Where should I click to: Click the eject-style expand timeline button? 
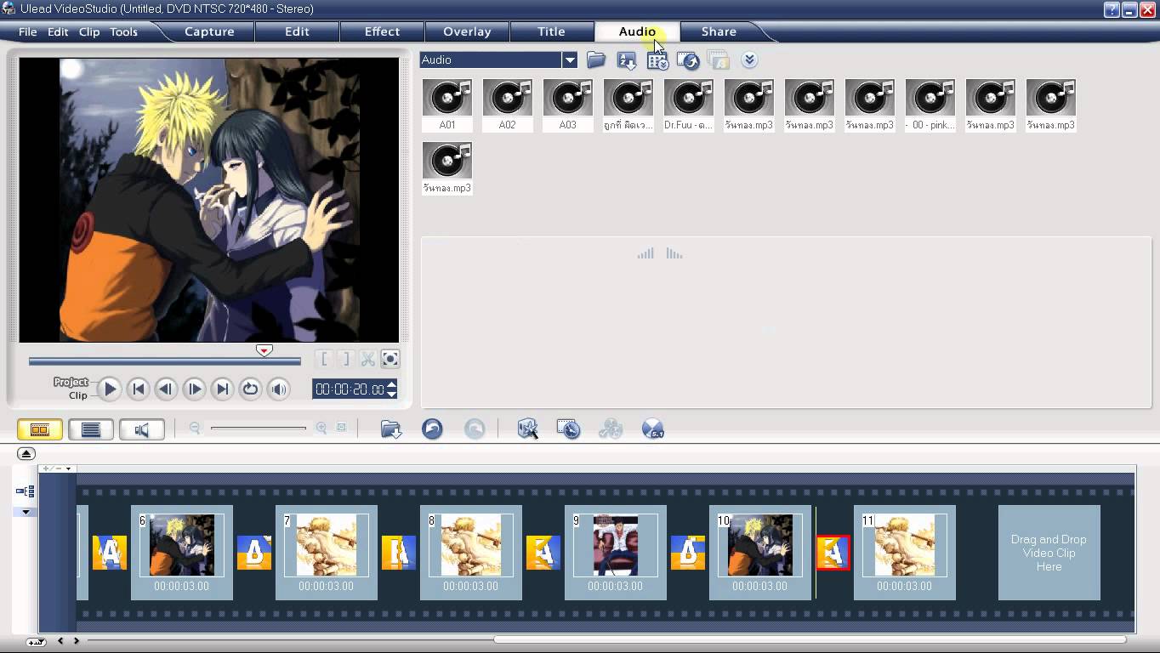[26, 454]
